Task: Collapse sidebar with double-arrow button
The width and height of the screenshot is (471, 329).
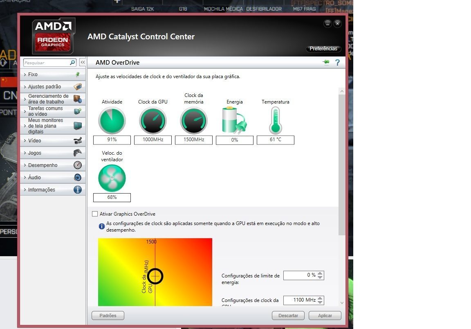Action: click(83, 62)
